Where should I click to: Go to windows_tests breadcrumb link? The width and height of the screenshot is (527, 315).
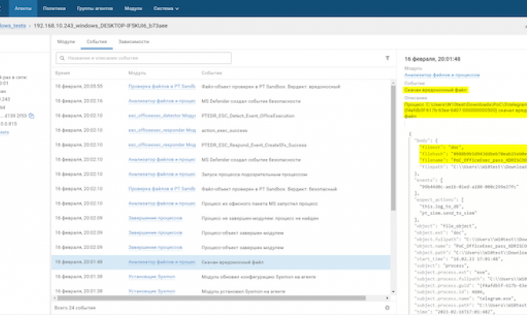(x=13, y=25)
